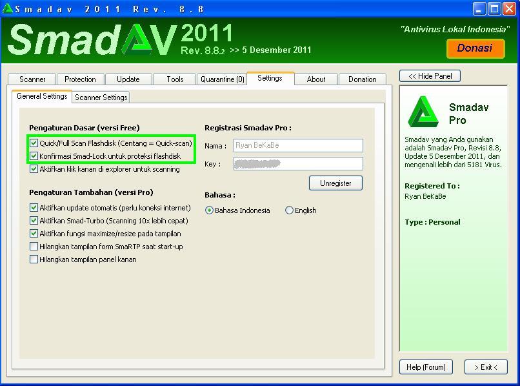Maximize the Smadav window
The width and height of the screenshot is (520, 386).
click(494, 9)
